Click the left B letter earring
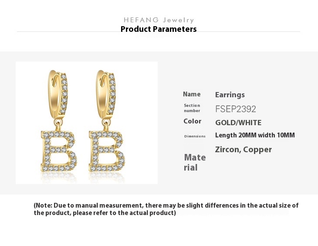318x246 pixels. pyautogui.click(x=59, y=151)
